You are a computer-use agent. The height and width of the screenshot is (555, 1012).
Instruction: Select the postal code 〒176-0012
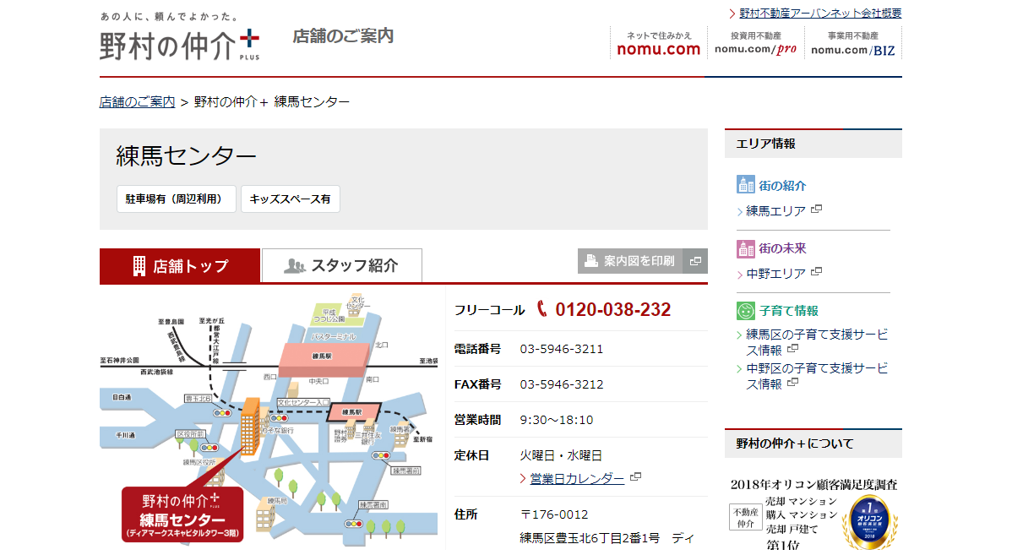(x=554, y=515)
